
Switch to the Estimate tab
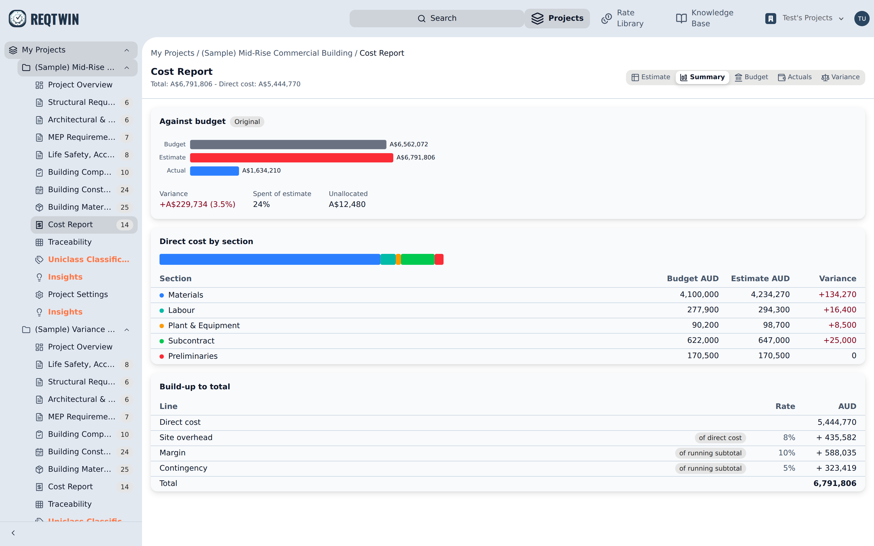click(x=651, y=77)
